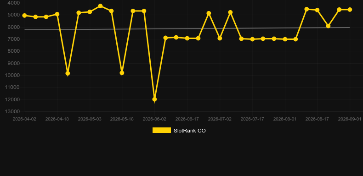This screenshot has height=176, width=363.
Task: Click the SlotRank CO legend label
Action: (190, 131)
